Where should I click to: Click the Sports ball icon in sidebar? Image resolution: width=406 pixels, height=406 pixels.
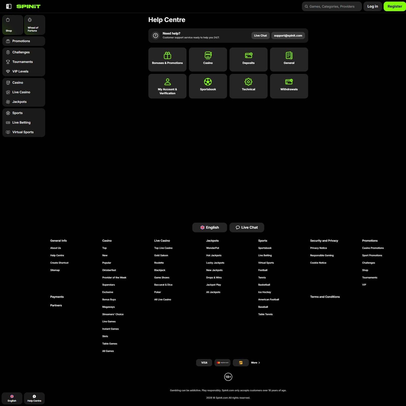click(x=8, y=113)
